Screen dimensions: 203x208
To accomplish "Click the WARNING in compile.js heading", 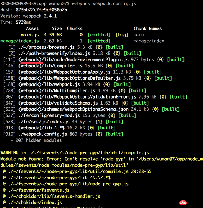I will click(x=75, y=153).
